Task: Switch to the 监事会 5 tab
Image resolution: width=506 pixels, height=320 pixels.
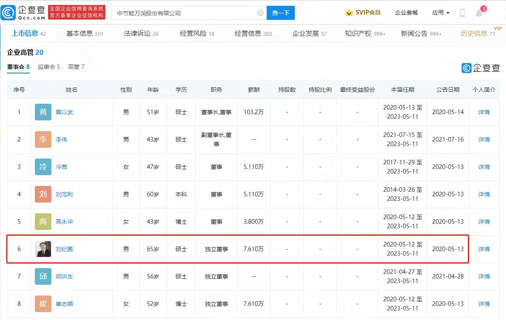Action: click(49, 67)
